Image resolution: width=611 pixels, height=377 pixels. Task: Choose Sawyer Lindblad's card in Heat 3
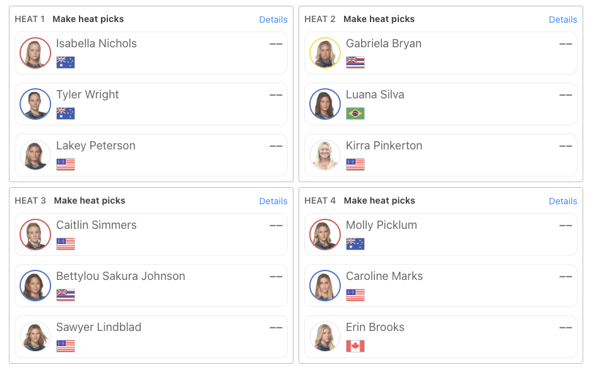click(x=151, y=337)
